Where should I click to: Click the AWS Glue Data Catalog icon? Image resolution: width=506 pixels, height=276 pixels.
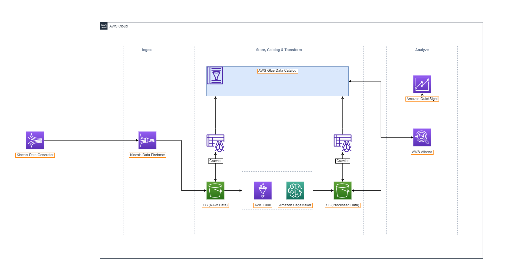215,75
